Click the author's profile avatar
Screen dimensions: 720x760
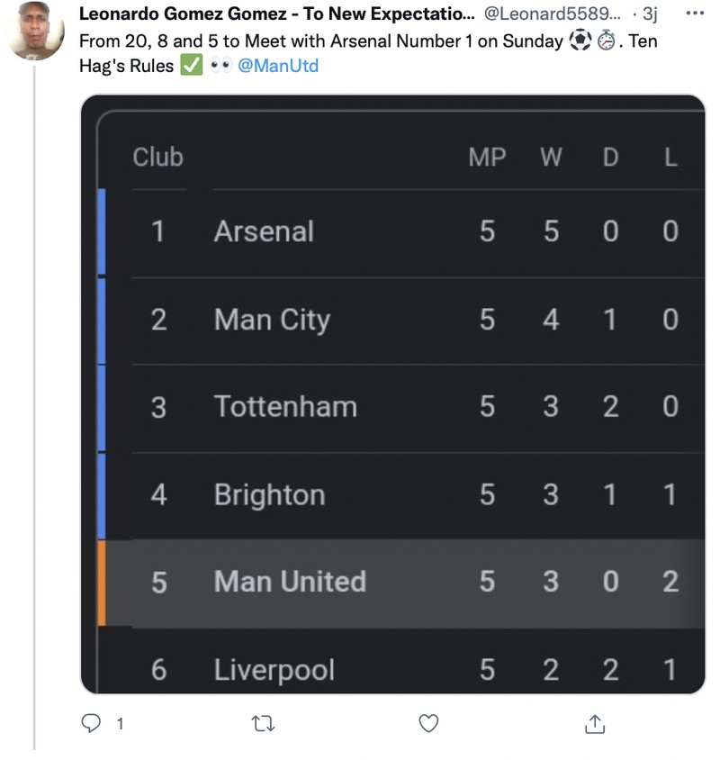pos(36,33)
